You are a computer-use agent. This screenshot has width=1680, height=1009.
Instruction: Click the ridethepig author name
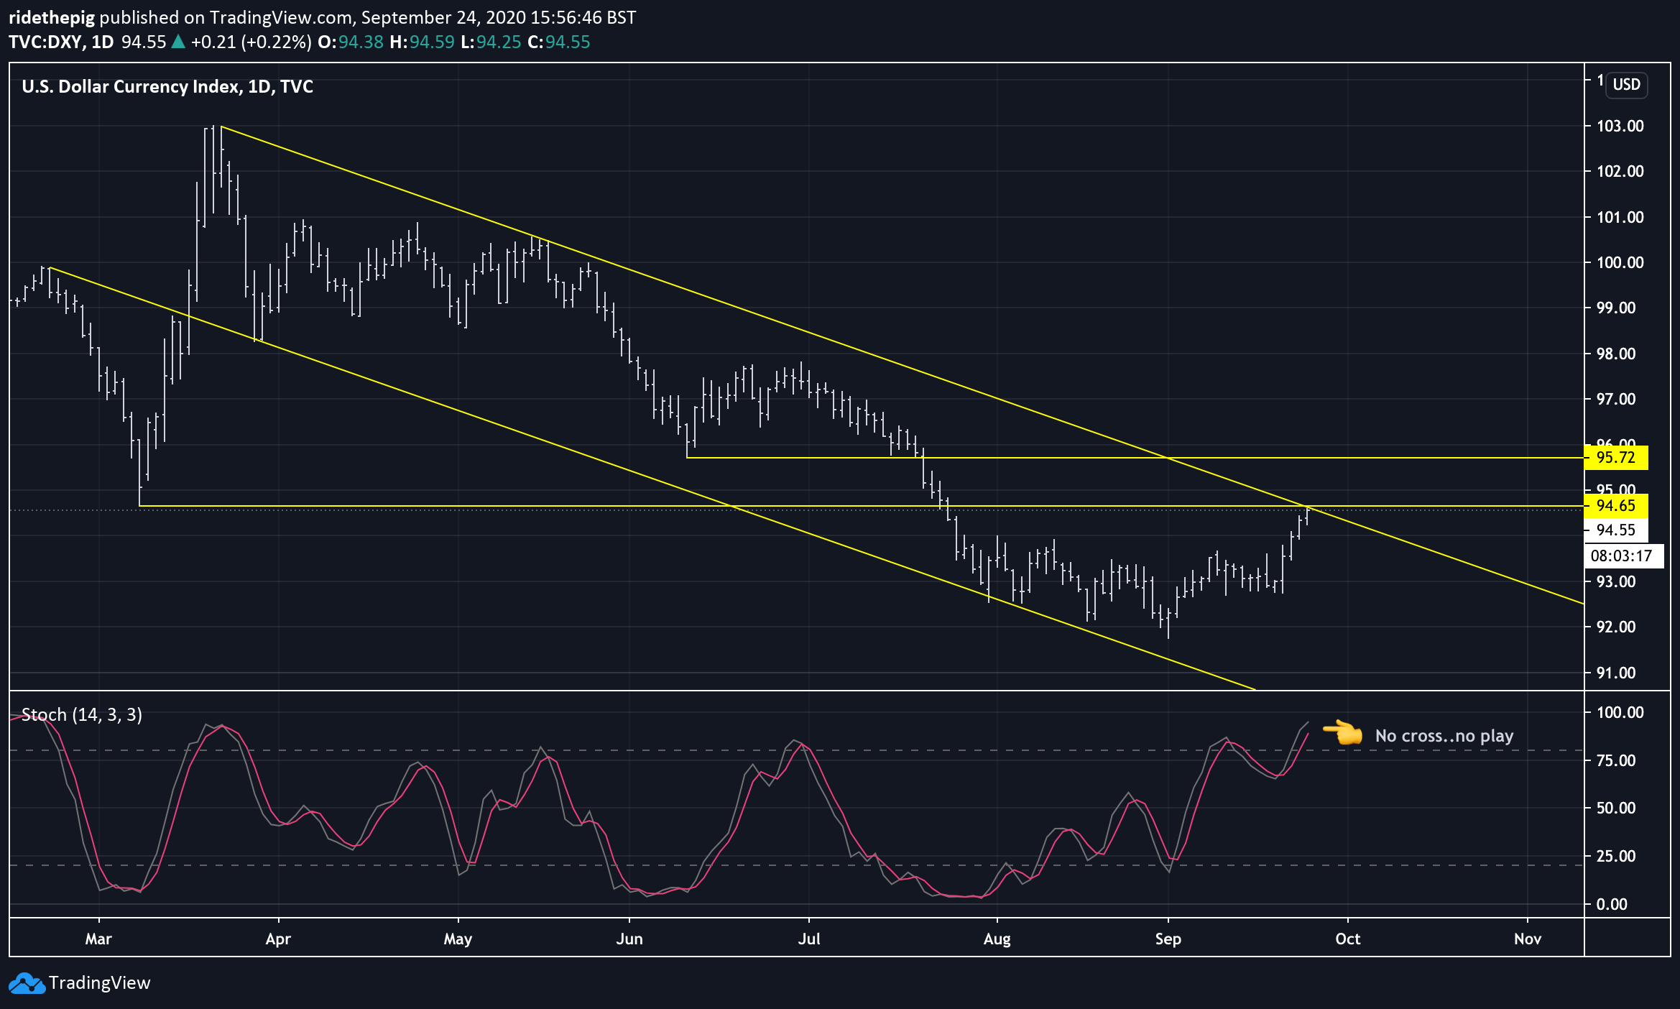[x=52, y=18]
